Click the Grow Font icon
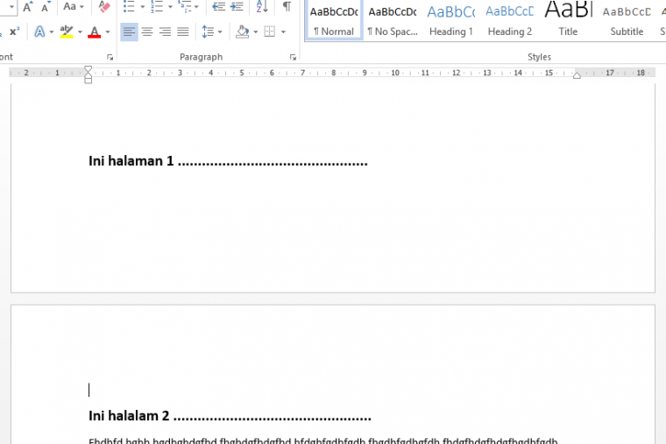666x444 pixels. click(27, 7)
